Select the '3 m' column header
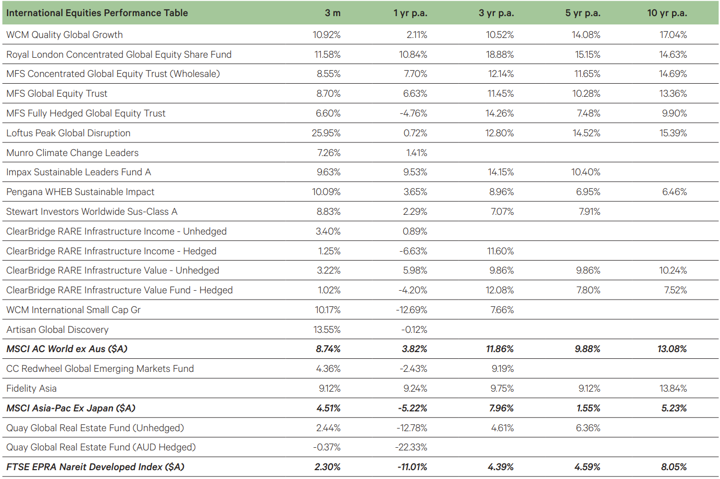 (x=333, y=13)
